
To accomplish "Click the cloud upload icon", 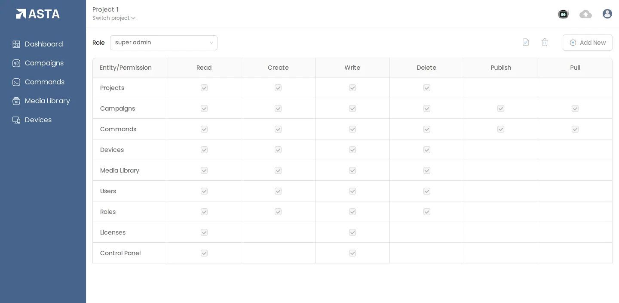I will [585, 14].
